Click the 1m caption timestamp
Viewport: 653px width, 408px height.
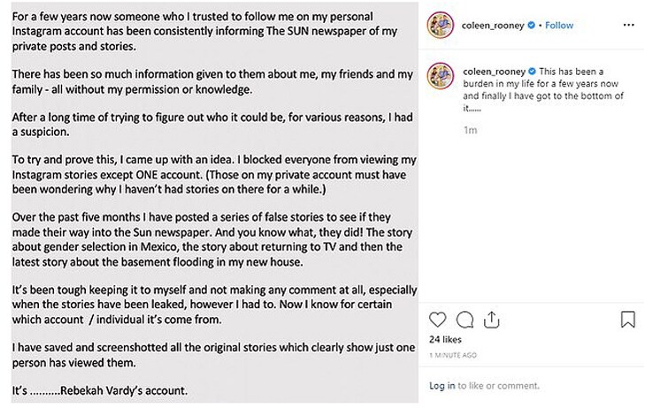(470, 130)
